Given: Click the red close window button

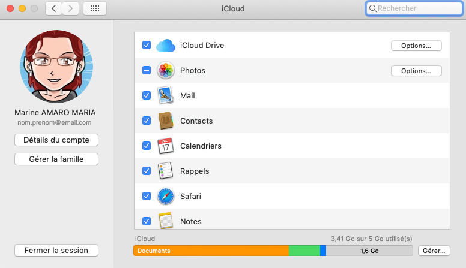Looking at the screenshot, I should [x=10, y=8].
